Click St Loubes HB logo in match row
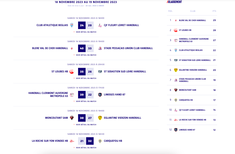 [72, 71]
